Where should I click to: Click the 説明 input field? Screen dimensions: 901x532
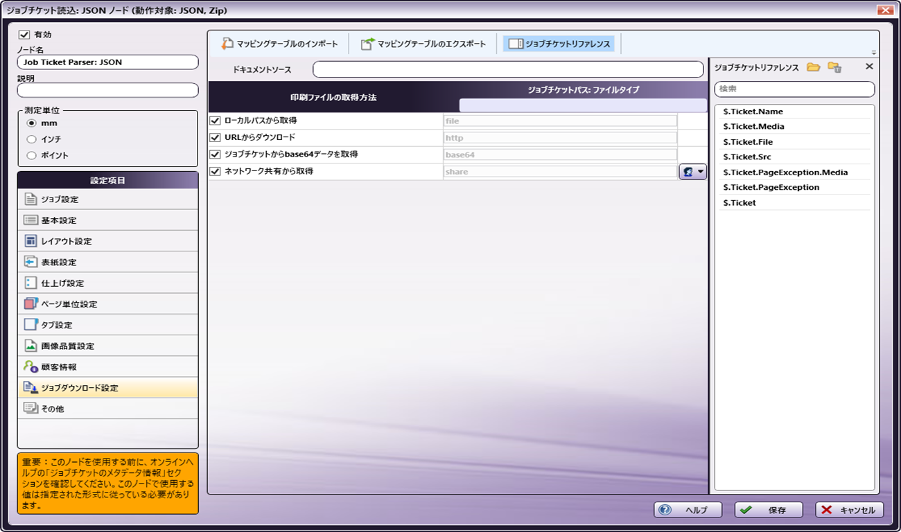click(x=108, y=90)
